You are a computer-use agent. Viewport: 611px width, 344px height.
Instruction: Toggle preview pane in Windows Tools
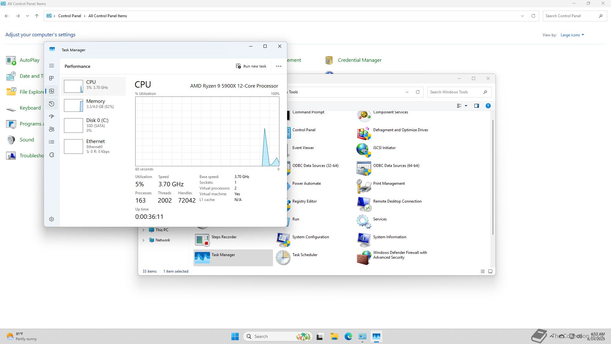(476, 106)
